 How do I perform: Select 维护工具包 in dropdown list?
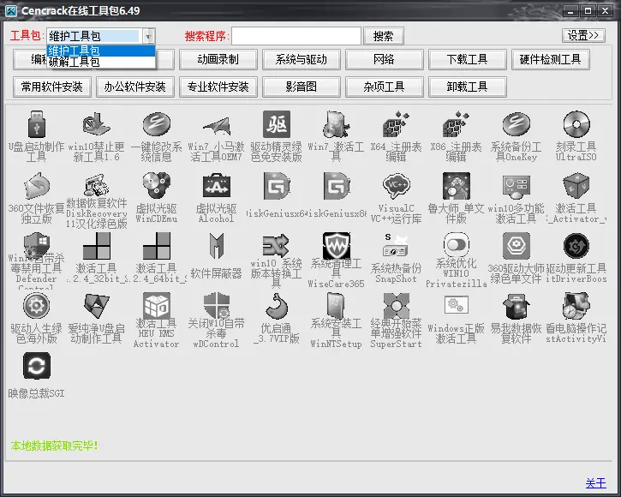(x=101, y=51)
